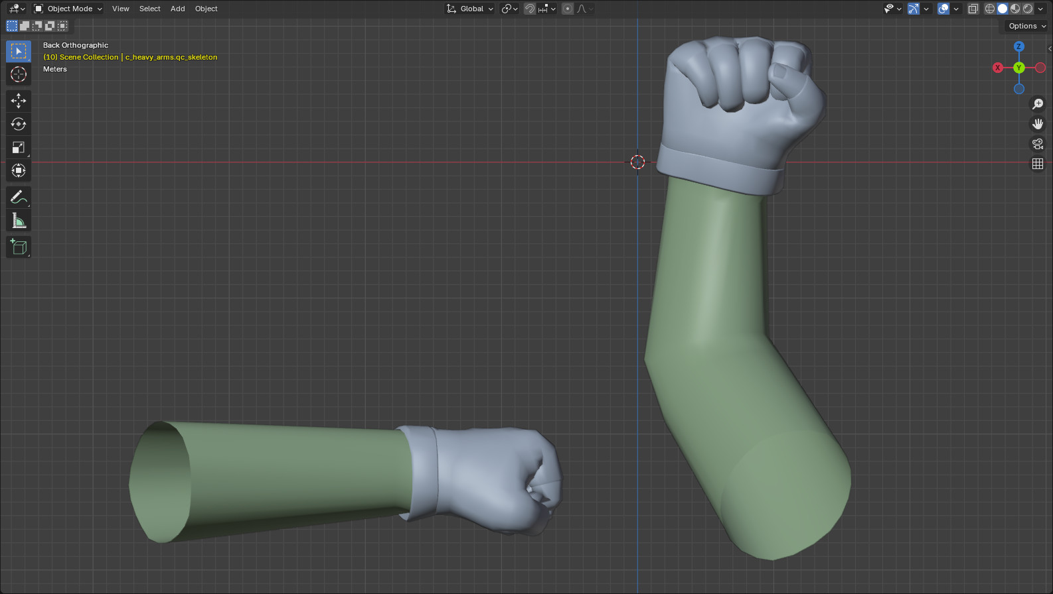1053x594 pixels.
Task: Set selection mode to Extend existing selection
Action: point(25,26)
